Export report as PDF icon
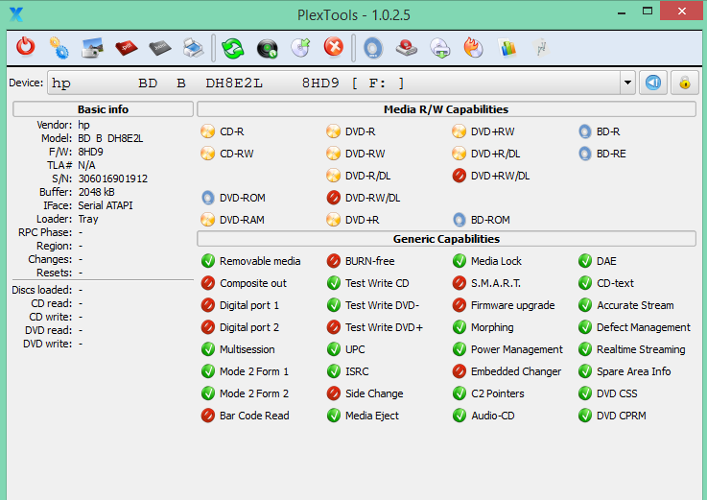This screenshot has width=707, height=500. 127,48
